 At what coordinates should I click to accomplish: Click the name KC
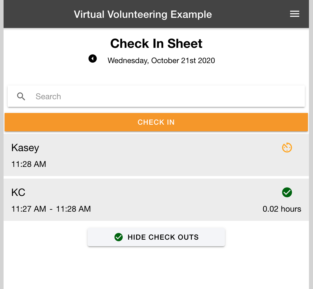point(18,193)
